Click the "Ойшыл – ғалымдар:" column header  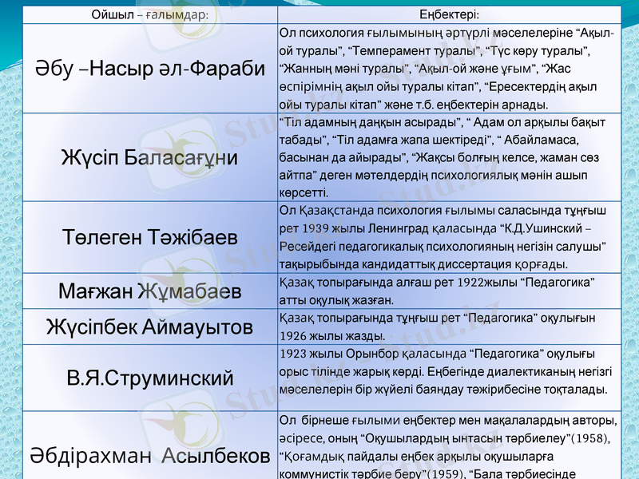tap(150, 15)
